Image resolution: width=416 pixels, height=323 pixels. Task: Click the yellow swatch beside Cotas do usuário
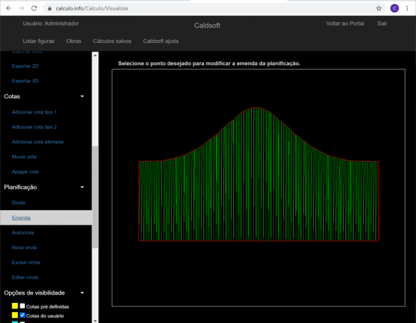click(15, 315)
